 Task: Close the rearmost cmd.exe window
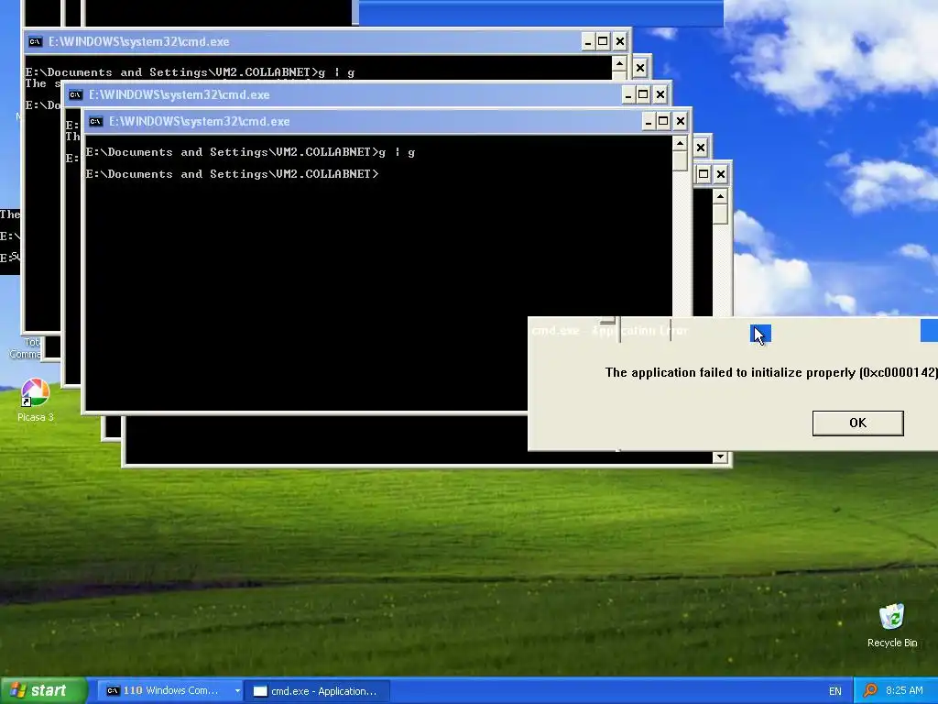point(620,41)
